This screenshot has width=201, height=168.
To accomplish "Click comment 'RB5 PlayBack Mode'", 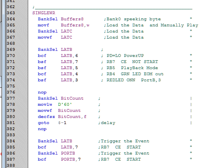I will pos(132,68).
